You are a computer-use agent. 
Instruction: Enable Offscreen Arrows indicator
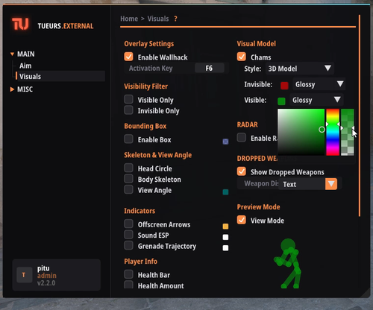(128, 224)
